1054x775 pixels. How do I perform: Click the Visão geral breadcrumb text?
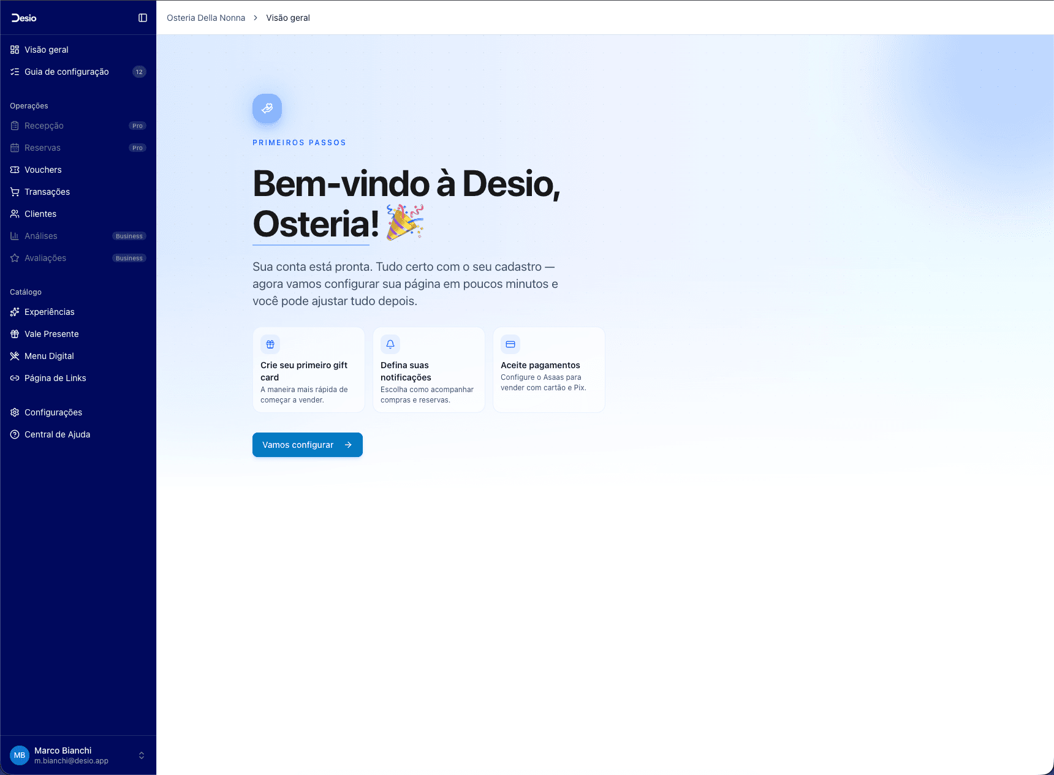(288, 18)
